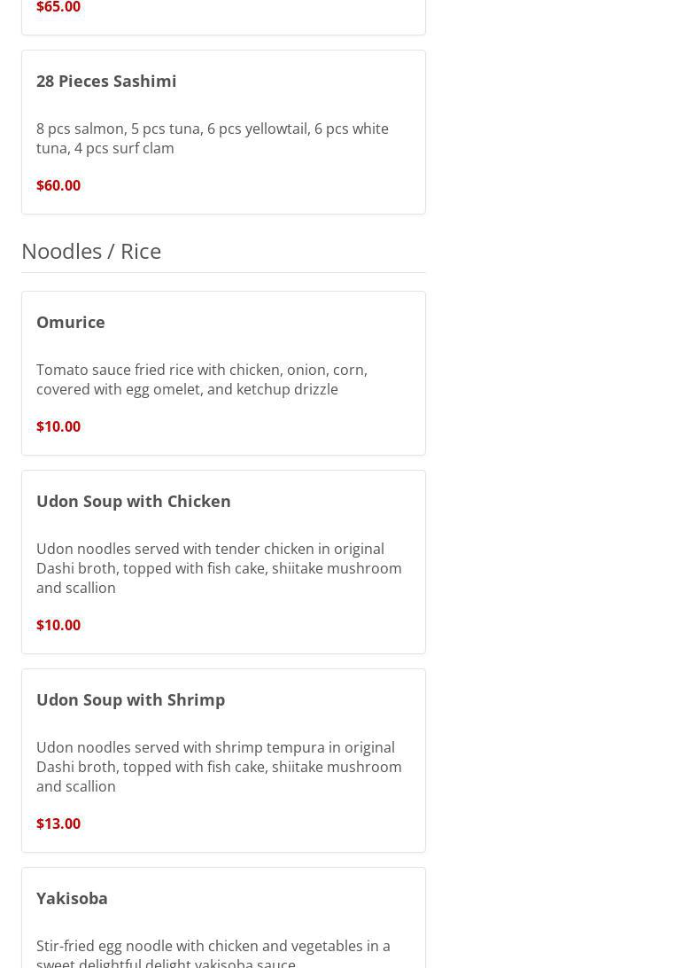
Task: Click the Yakisoba stir-fried noodle description
Action: pos(213,953)
